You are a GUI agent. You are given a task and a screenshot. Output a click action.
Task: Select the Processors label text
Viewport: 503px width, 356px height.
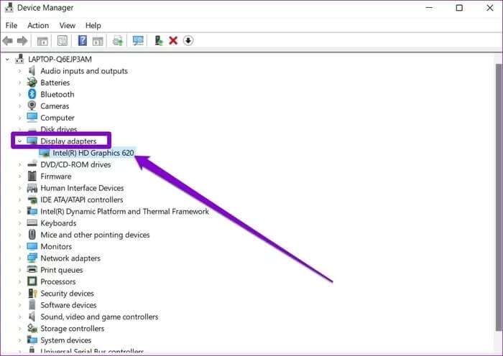point(58,281)
